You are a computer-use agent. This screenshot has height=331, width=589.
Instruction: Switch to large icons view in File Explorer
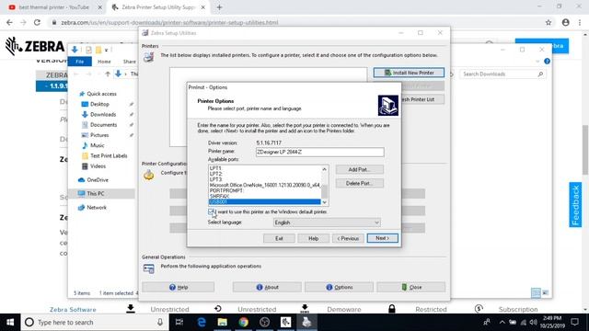545,292
